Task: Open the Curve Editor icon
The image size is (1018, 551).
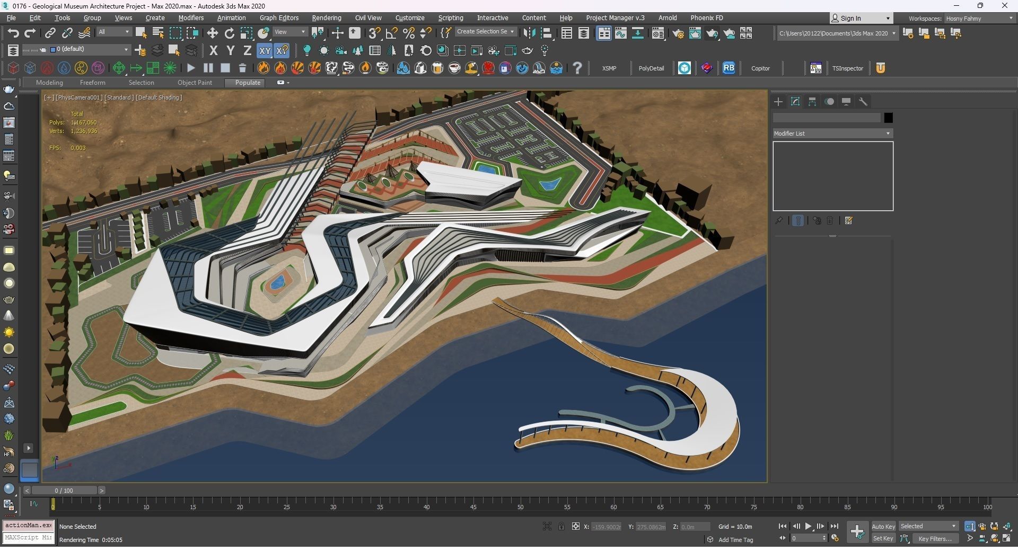Action: [621, 33]
